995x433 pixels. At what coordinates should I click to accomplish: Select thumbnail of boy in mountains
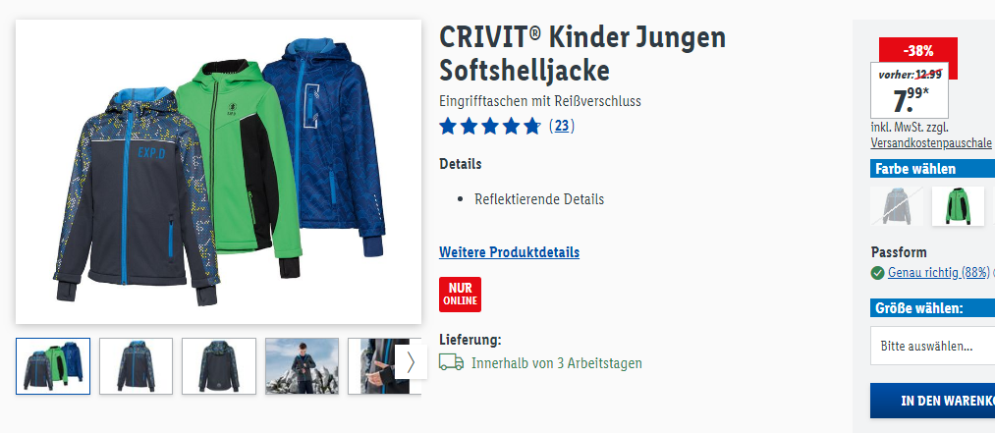(303, 366)
